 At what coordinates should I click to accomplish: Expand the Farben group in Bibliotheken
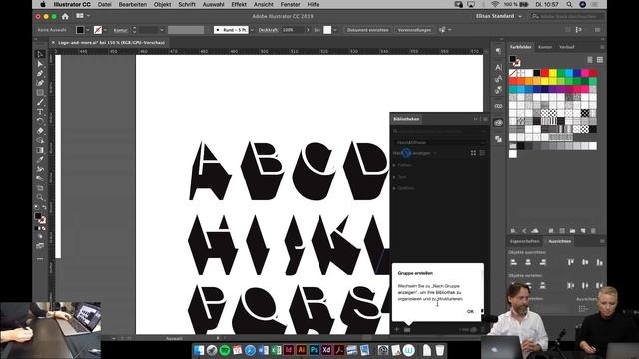(x=394, y=165)
